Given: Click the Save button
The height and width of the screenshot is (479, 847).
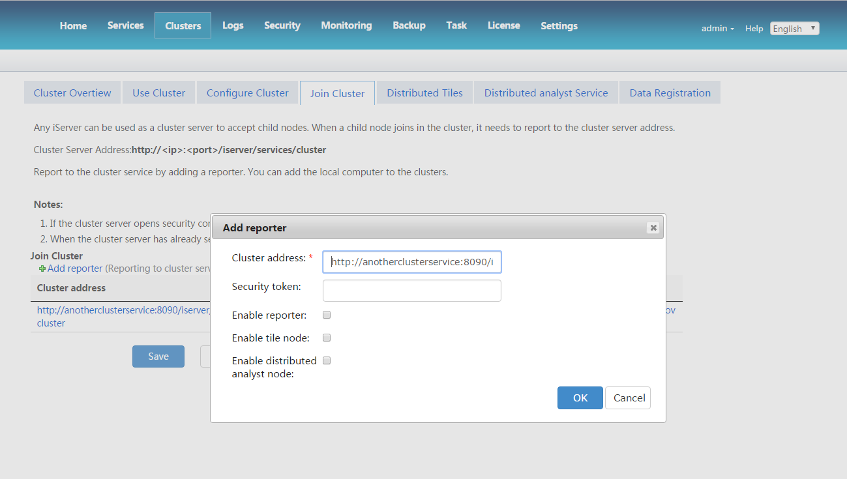Looking at the screenshot, I should point(158,356).
